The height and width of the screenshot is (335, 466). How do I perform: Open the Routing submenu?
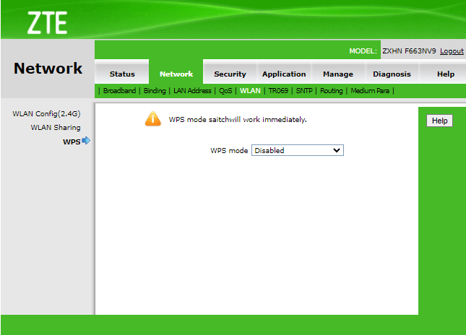pyautogui.click(x=332, y=91)
